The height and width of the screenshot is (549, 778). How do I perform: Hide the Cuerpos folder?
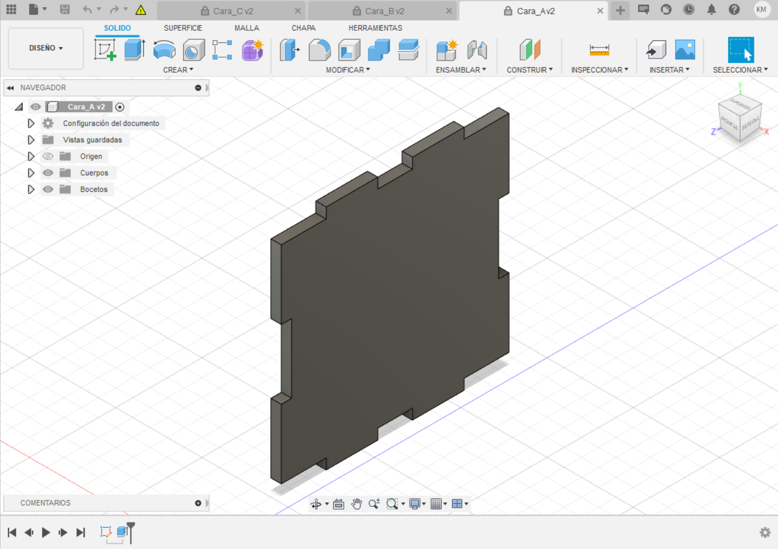click(x=48, y=173)
